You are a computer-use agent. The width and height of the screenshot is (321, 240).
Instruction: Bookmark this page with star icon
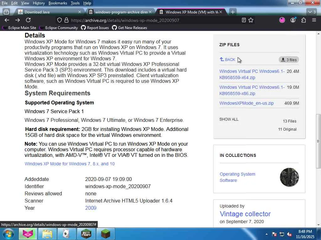[251, 20]
